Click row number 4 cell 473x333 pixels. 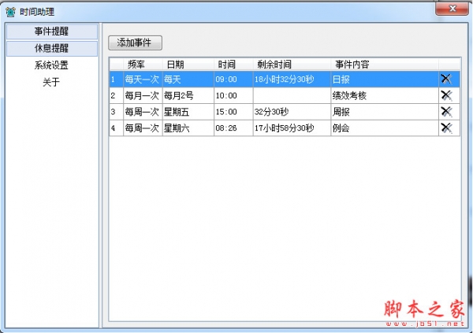(x=117, y=128)
